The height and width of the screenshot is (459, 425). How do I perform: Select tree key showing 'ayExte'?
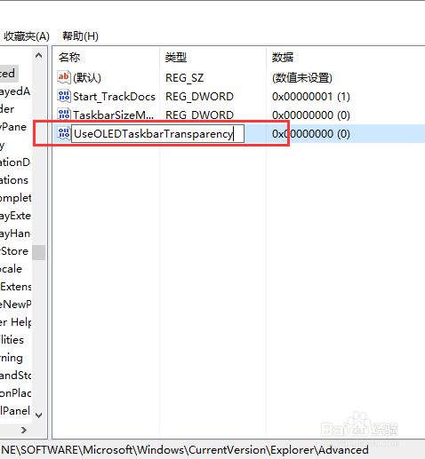[x=15, y=216]
